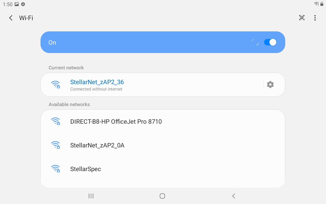The height and width of the screenshot is (204, 326).
Task: Tap the back arrow beside Wi-Fi title
Action: tap(11, 18)
